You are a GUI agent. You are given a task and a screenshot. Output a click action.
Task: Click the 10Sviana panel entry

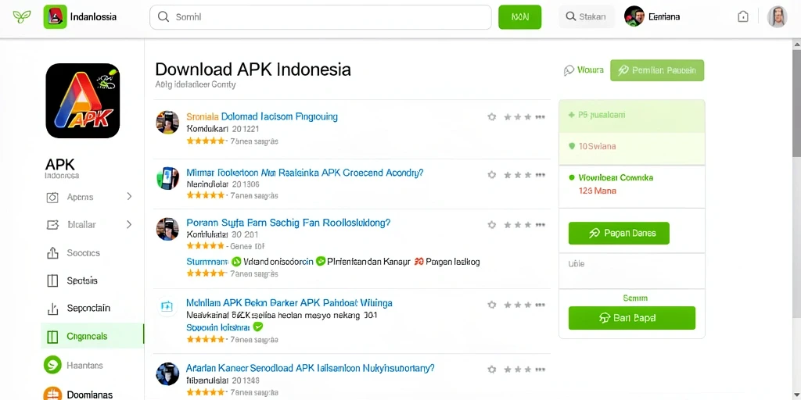pyautogui.click(x=632, y=148)
